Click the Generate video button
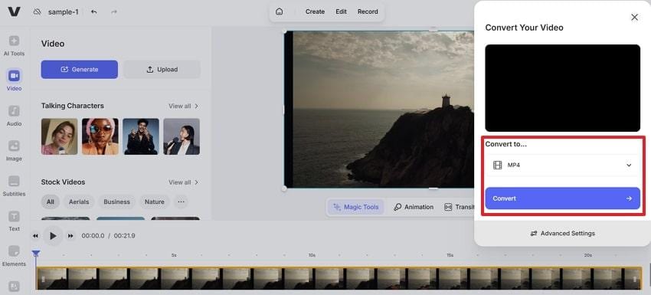Image resolution: width=651 pixels, height=295 pixels. [80, 70]
